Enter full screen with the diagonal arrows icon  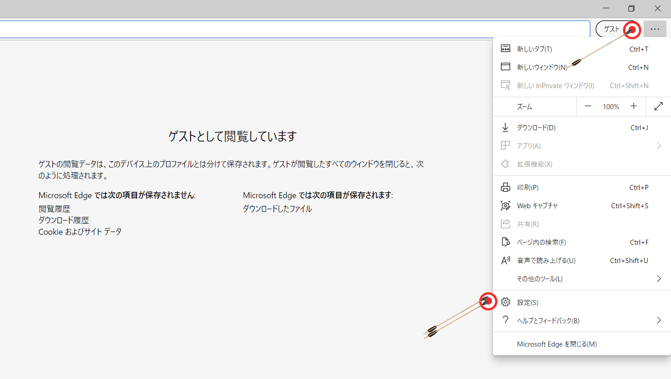click(x=658, y=106)
